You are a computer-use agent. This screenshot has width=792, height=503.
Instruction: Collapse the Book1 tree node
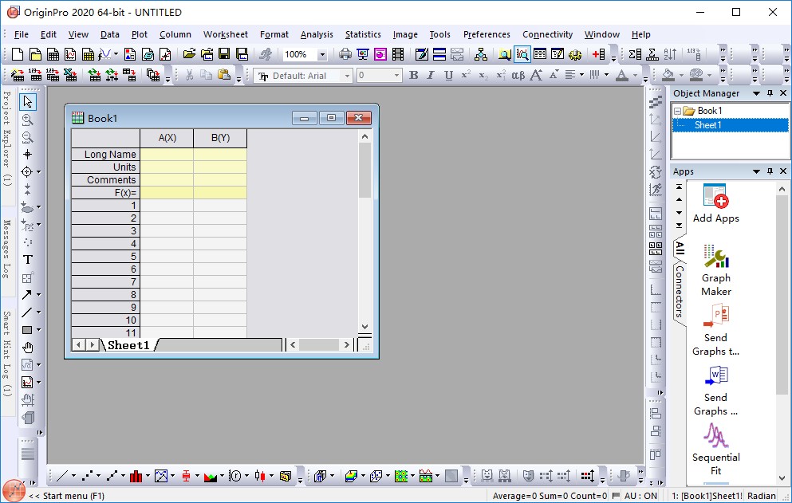coord(677,111)
